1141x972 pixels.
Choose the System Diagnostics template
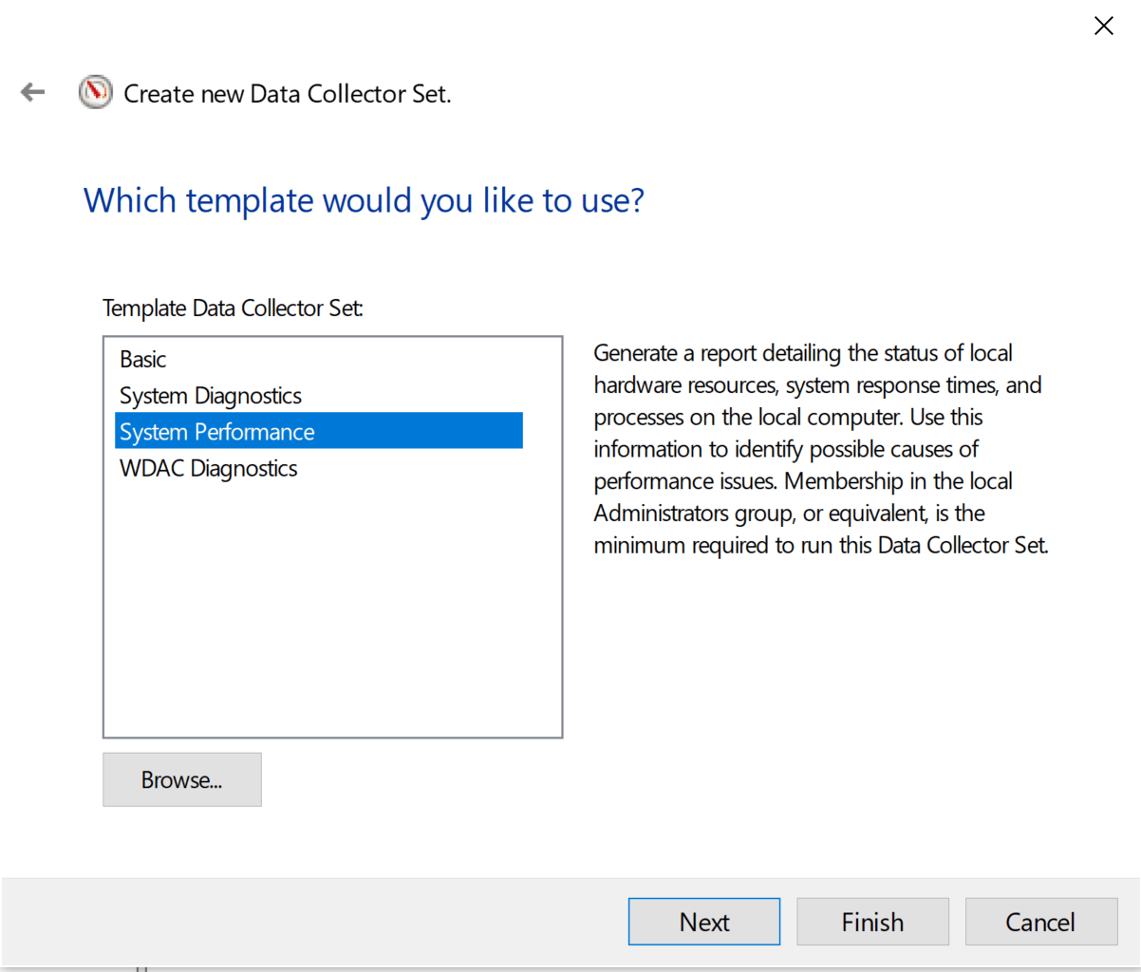(x=211, y=396)
